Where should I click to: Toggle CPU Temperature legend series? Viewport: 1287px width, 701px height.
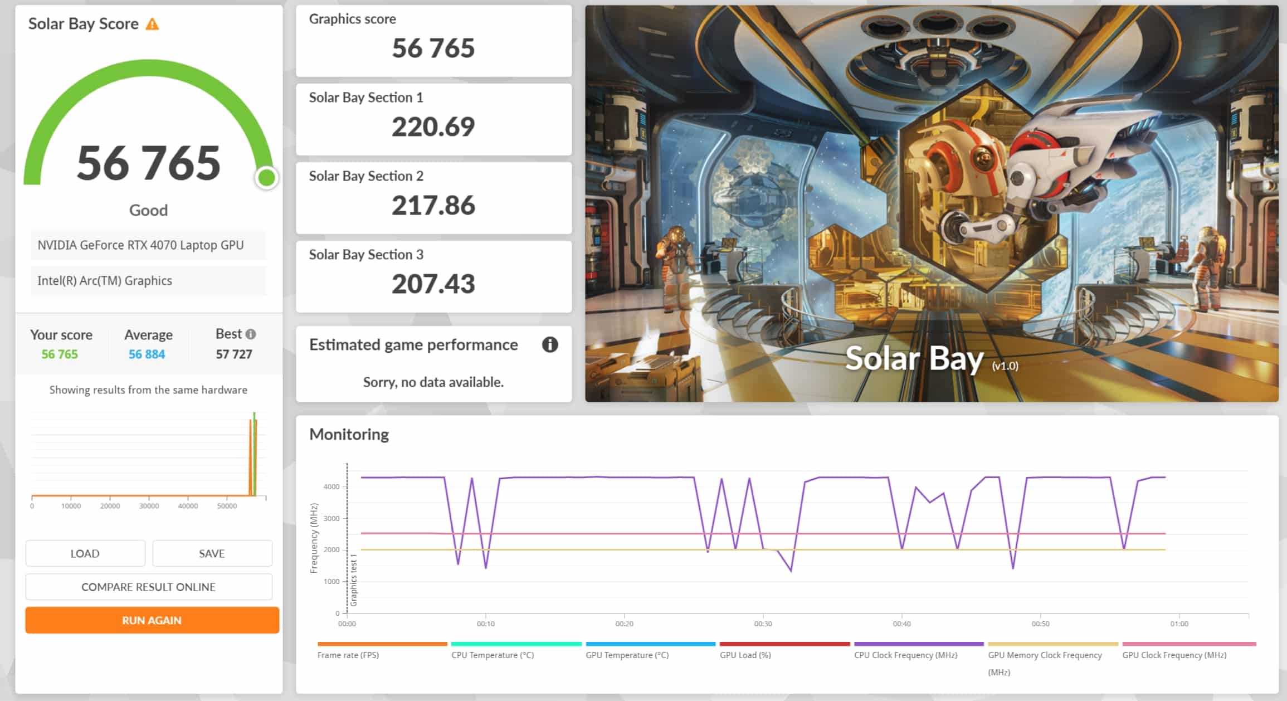(x=493, y=655)
